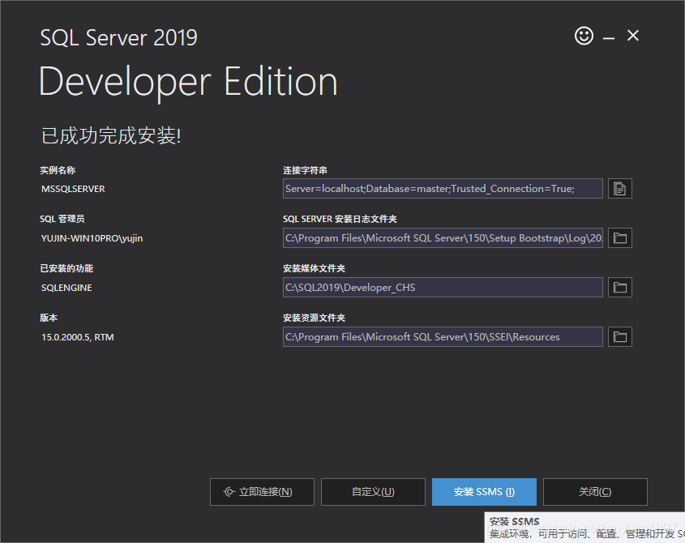Click the Developer Edition title
685x543 pixels.
tap(188, 82)
